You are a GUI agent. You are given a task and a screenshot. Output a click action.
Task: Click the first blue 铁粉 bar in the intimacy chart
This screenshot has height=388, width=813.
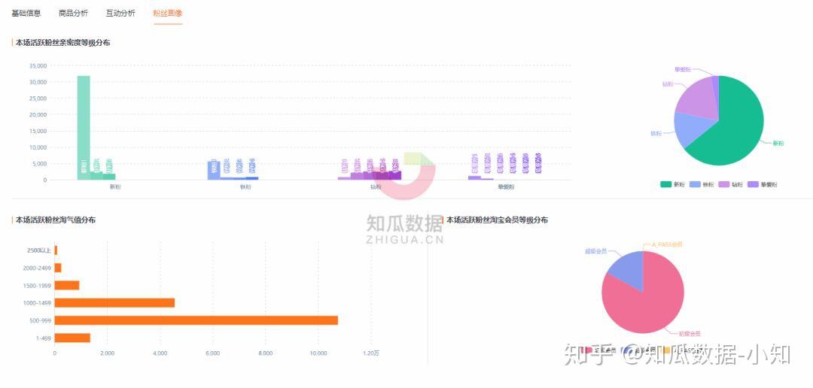(214, 171)
